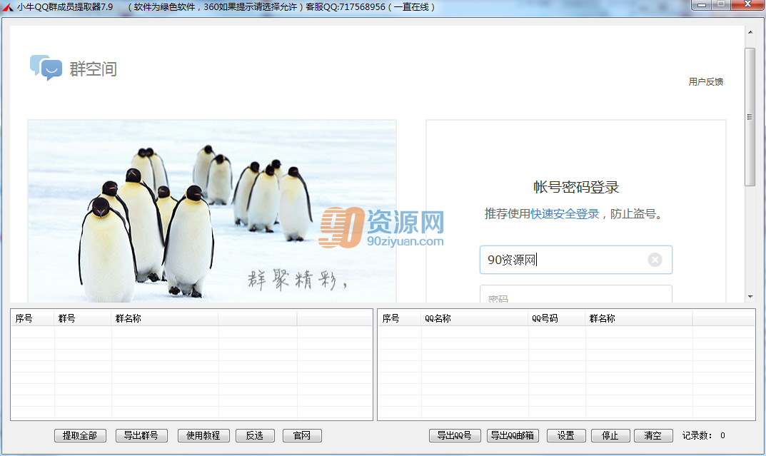
Task: Click the 导出QQ号 button
Action: coord(455,435)
